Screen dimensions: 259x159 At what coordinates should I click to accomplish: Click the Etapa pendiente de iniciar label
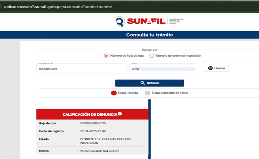click(x=170, y=93)
